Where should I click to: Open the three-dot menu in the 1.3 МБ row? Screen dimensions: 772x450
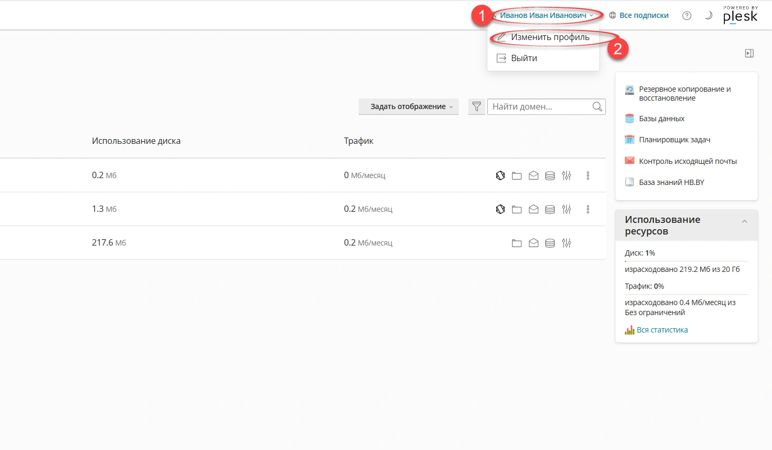588,209
